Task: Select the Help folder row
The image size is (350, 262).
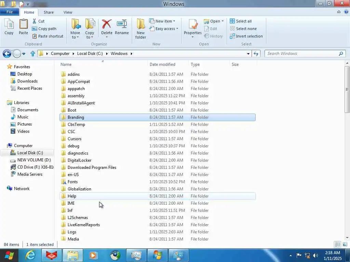Action: click(158, 196)
